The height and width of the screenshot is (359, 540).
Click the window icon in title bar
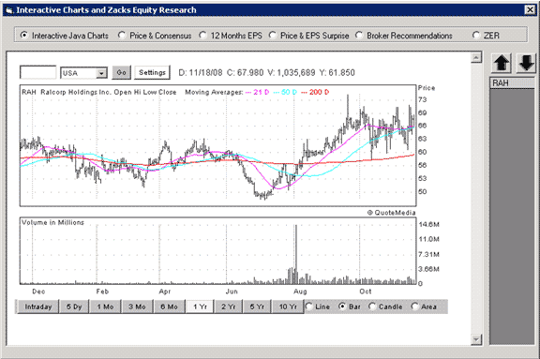click(9, 10)
